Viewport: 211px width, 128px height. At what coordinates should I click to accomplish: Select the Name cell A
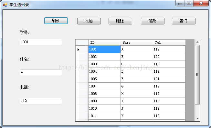[x=137, y=49]
